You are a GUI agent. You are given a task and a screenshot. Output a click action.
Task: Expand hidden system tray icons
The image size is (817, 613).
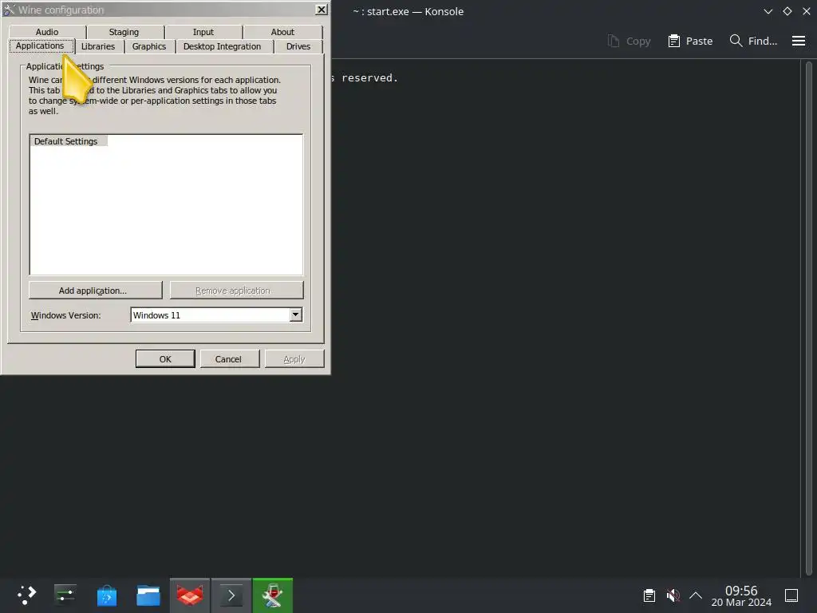coord(696,595)
